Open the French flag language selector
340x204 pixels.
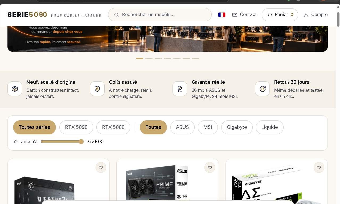pos(222,15)
